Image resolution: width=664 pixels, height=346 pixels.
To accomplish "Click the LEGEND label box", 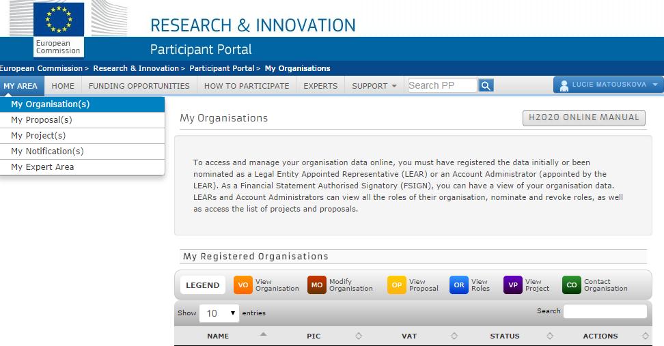I will click(x=202, y=285).
